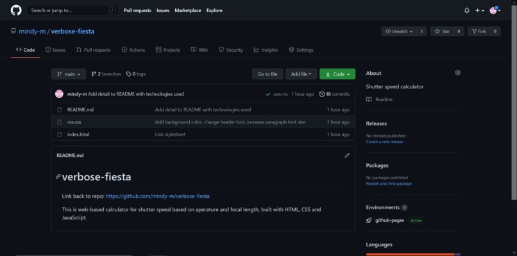Screen dimensions: 517x256
Task: Switch to the Security tab
Action: coord(231,50)
